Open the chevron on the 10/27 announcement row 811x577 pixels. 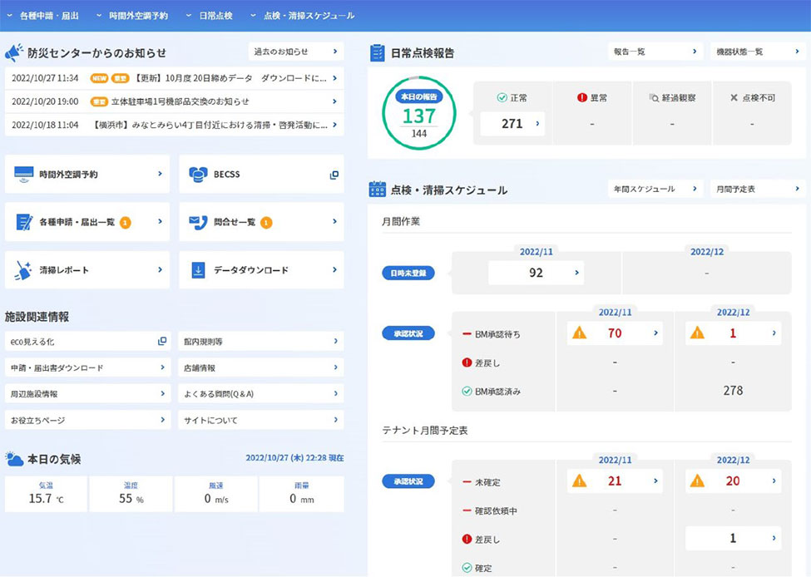[338, 76]
